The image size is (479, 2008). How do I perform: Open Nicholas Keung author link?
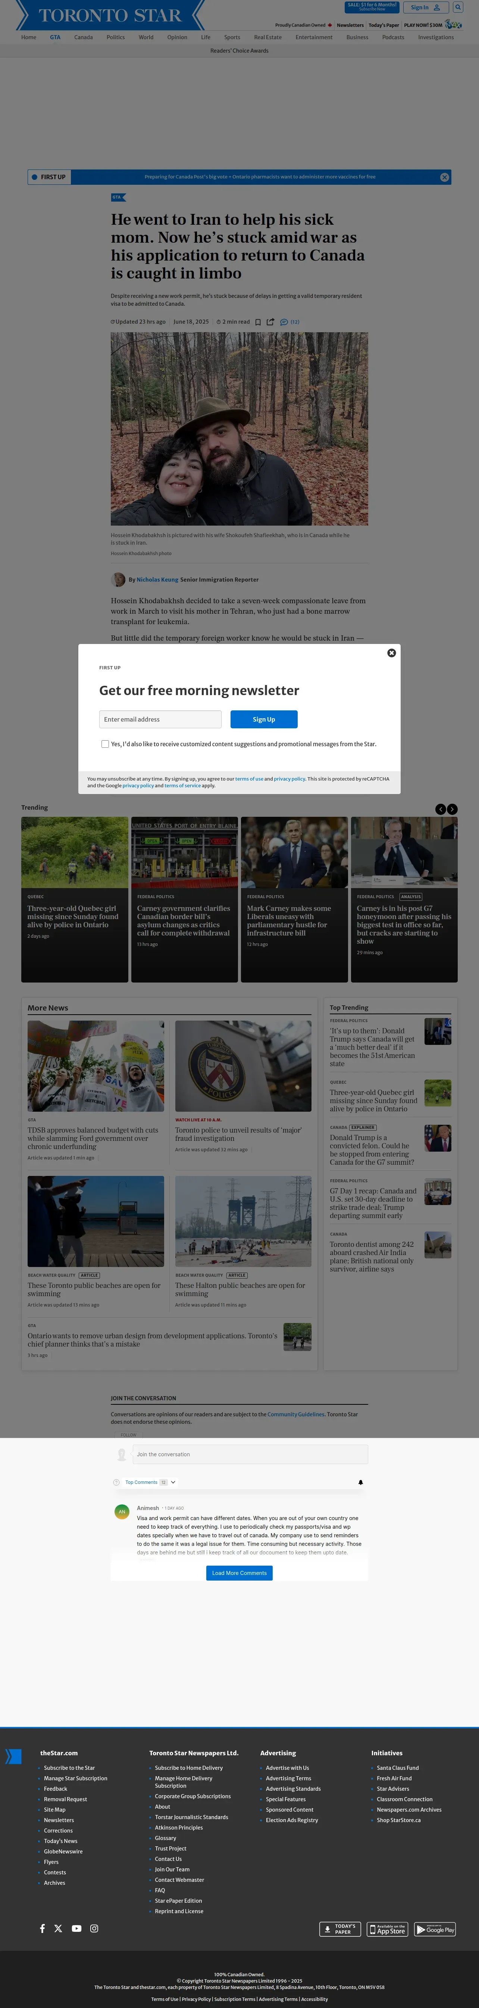157,580
